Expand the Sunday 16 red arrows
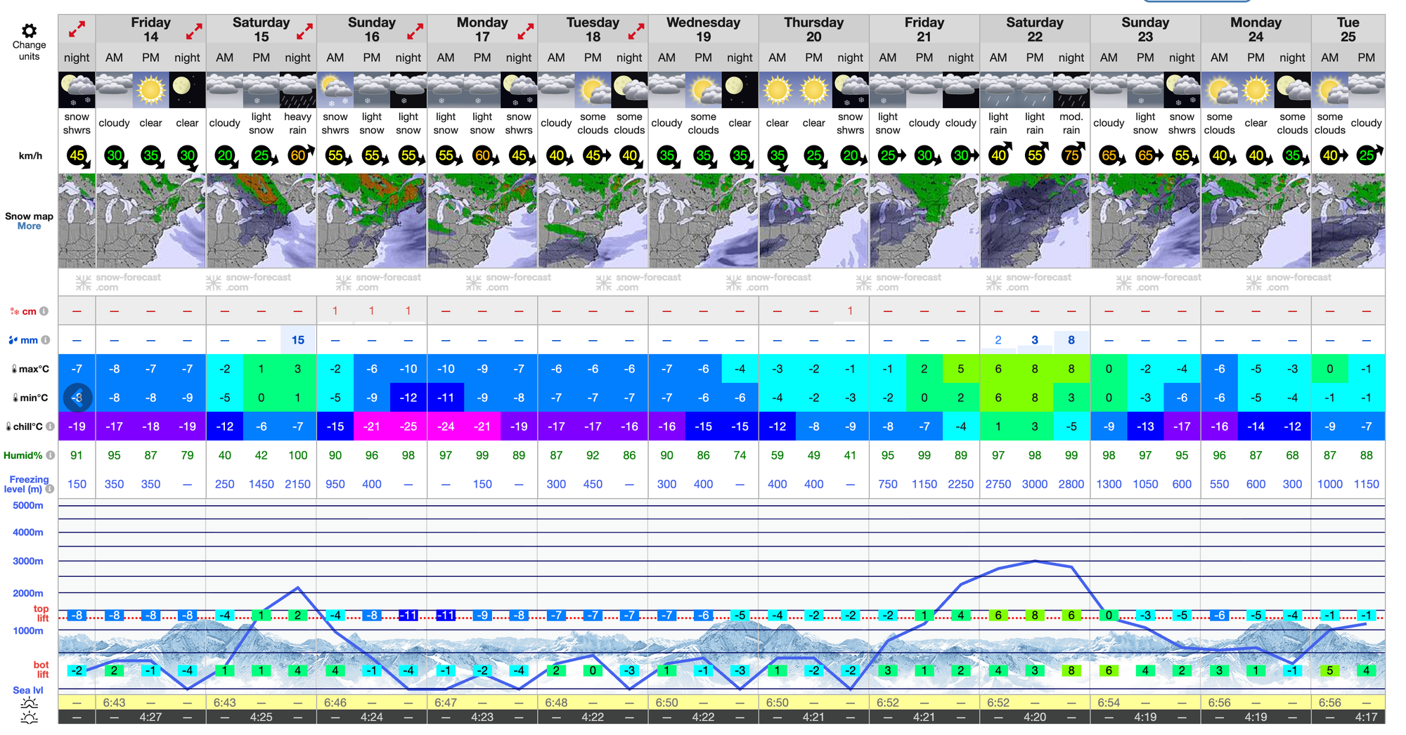The width and height of the screenshot is (1406, 735). (x=415, y=31)
